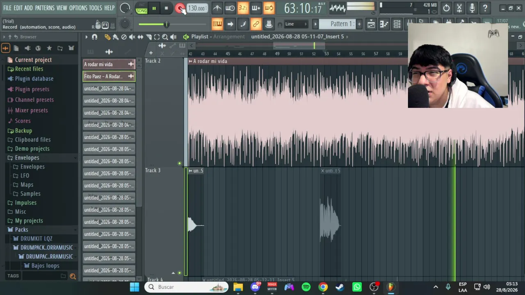Image resolution: width=525 pixels, height=295 pixels.
Task: Toggle the playlist magnet snap icon
Action: coord(94,37)
